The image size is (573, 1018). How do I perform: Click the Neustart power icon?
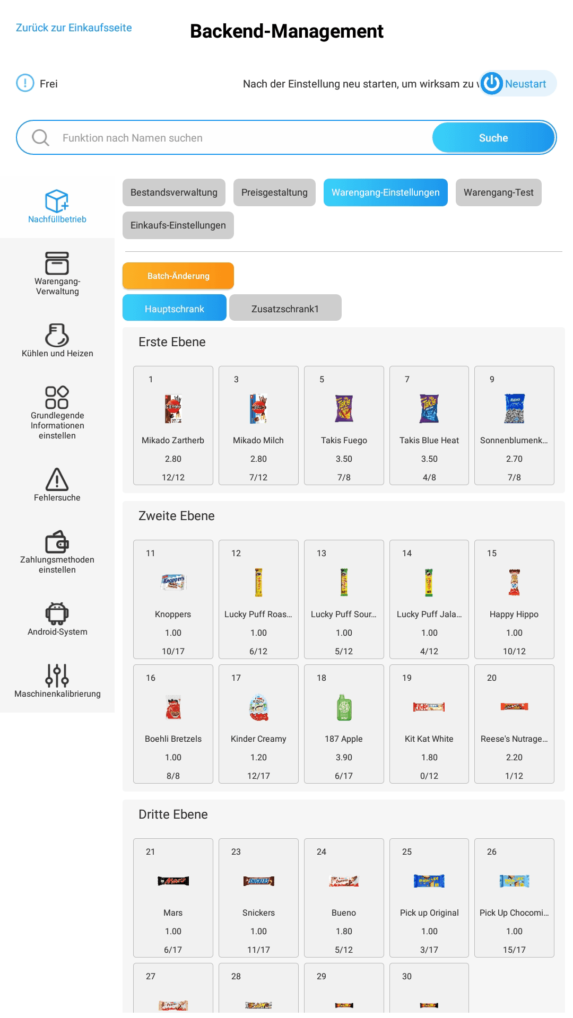click(x=492, y=83)
